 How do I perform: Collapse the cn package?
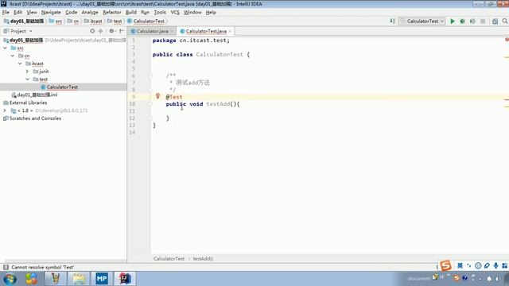click(x=13, y=56)
